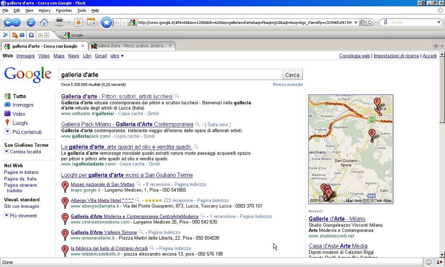445x267 pixels.
Task: Click 'Gallerie d'Arte - Milano' ad link
Action: pos(337,219)
